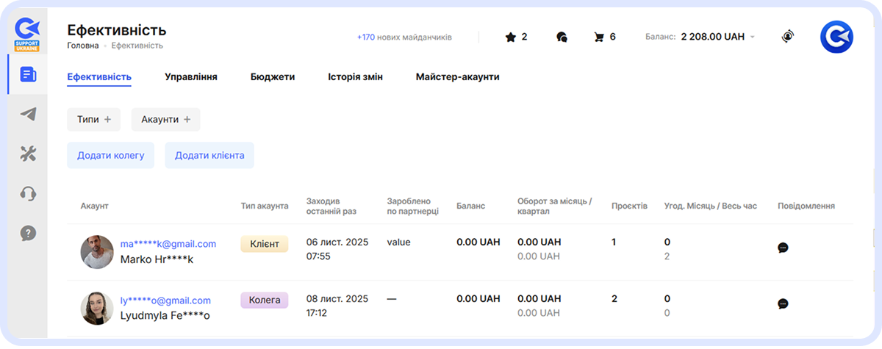
Task: Open favorites star icon in header
Action: pos(510,37)
